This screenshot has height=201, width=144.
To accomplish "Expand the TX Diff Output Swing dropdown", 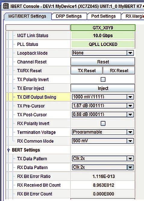I will tap(130, 97).
